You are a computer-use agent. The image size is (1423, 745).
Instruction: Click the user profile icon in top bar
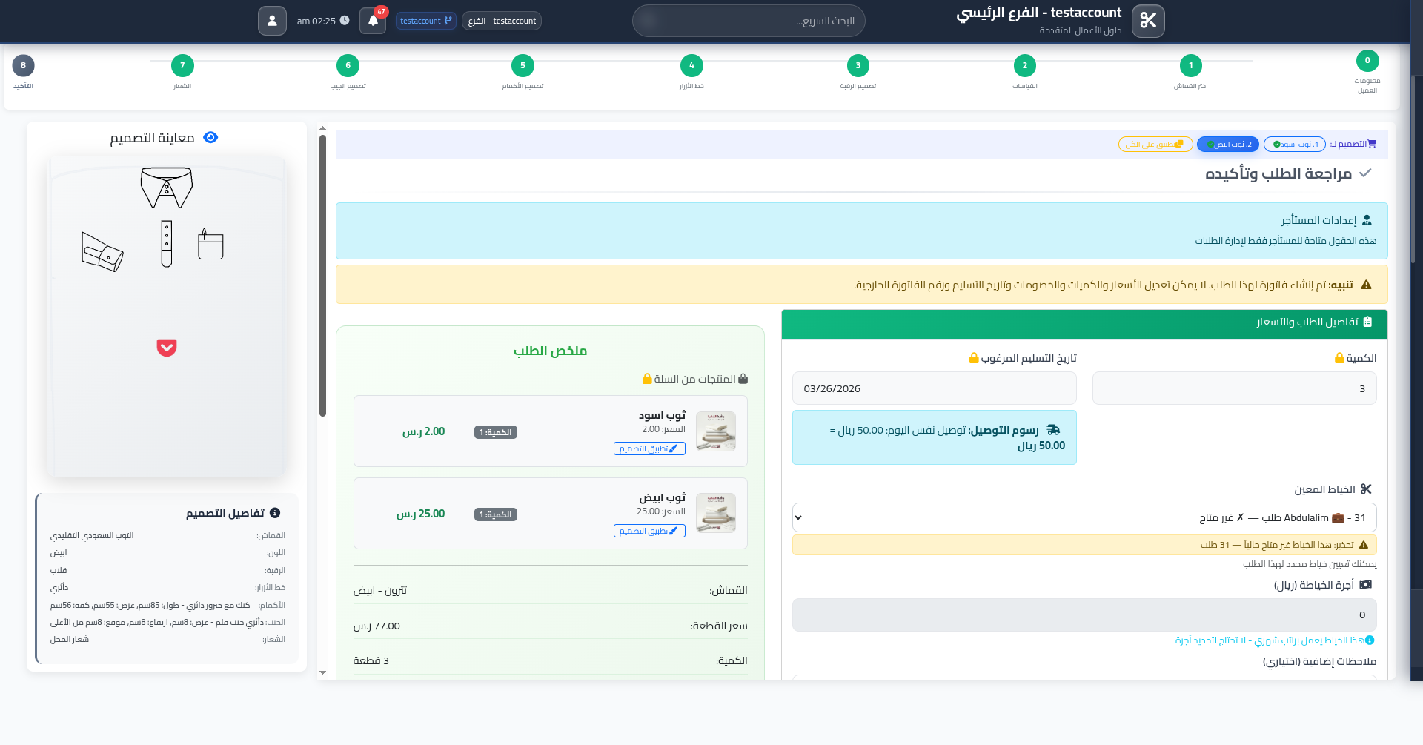click(x=272, y=20)
